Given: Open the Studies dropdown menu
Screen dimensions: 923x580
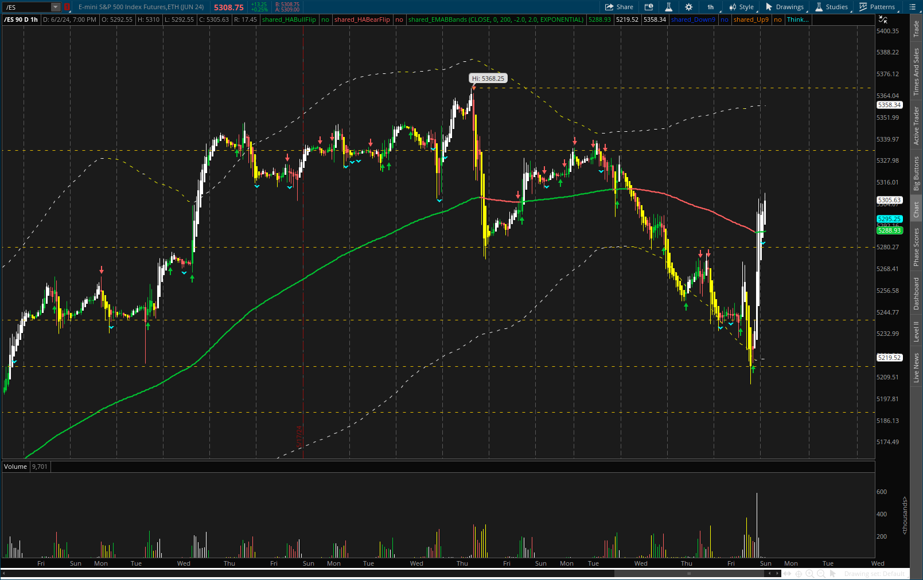Looking at the screenshot, I should 831,7.
